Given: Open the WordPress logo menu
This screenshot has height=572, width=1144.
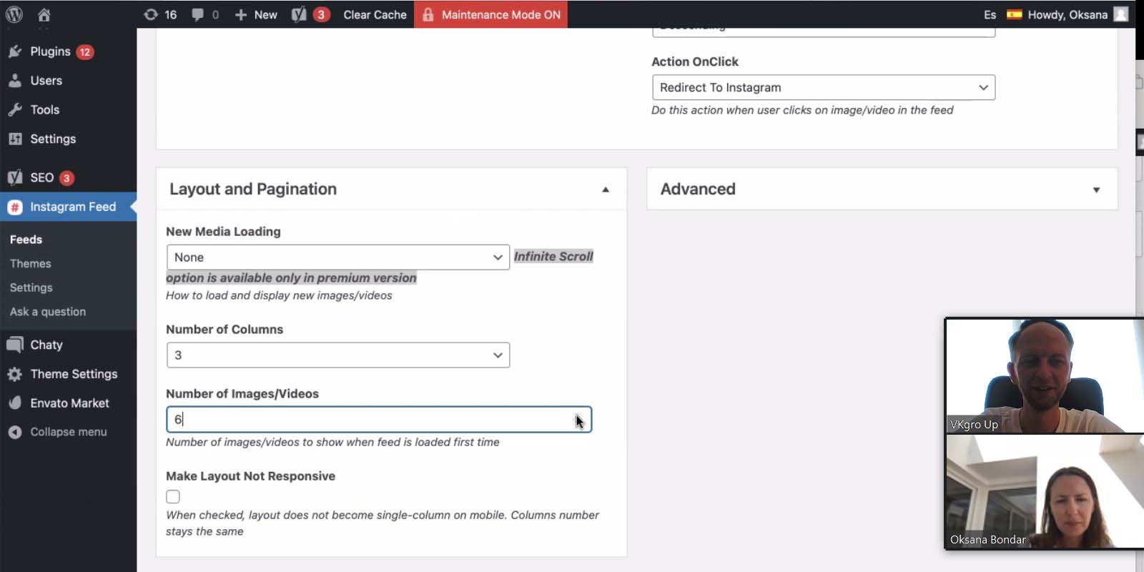Looking at the screenshot, I should tap(14, 14).
